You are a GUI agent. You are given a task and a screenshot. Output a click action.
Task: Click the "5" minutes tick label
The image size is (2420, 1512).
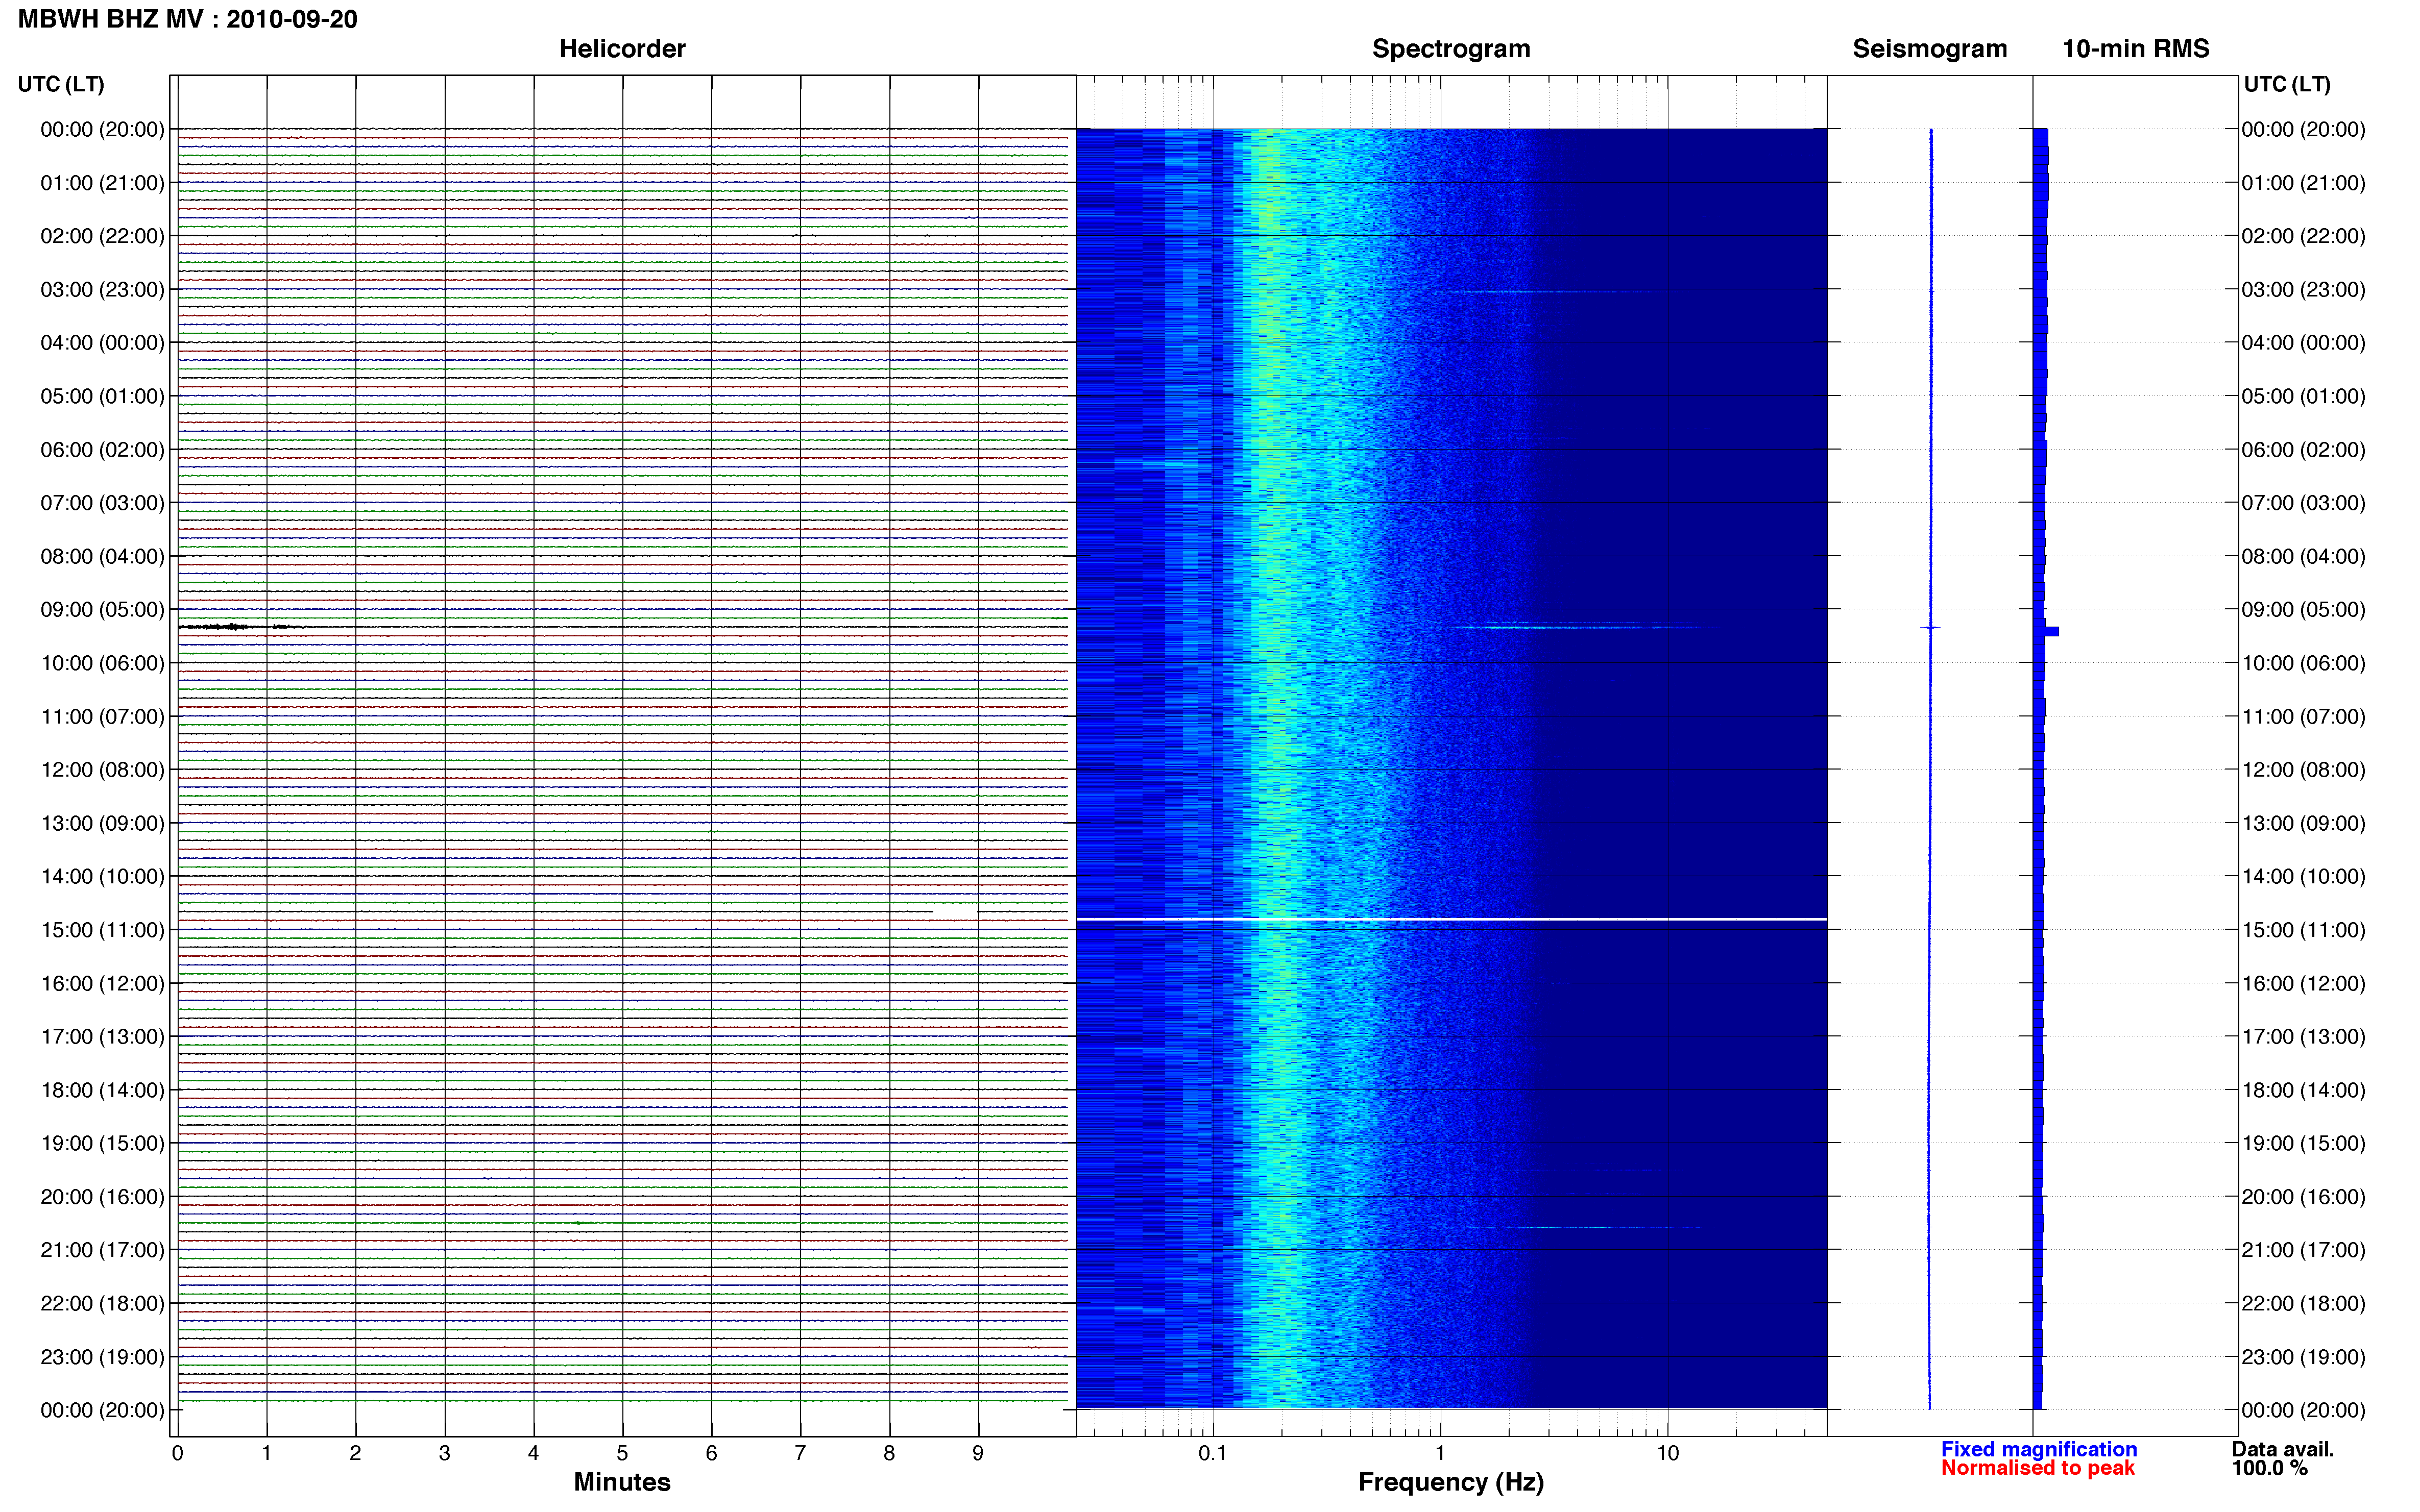pyautogui.click(x=622, y=1453)
